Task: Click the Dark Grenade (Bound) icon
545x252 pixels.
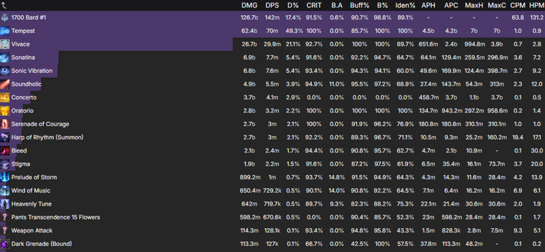Action: click(5, 244)
